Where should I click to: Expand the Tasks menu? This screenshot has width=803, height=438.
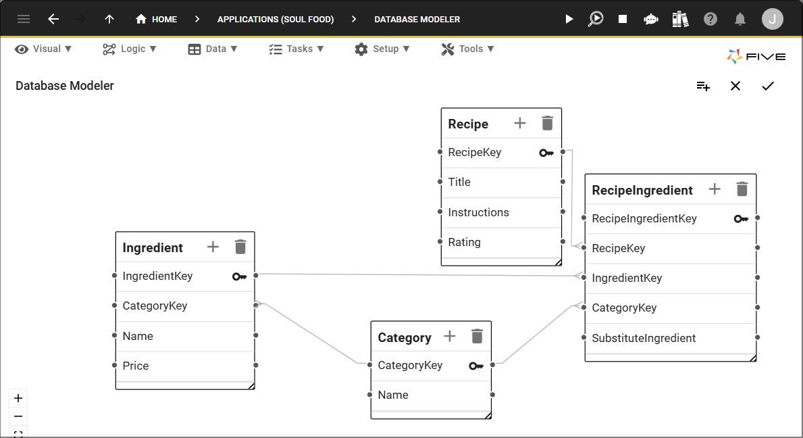[x=296, y=49]
